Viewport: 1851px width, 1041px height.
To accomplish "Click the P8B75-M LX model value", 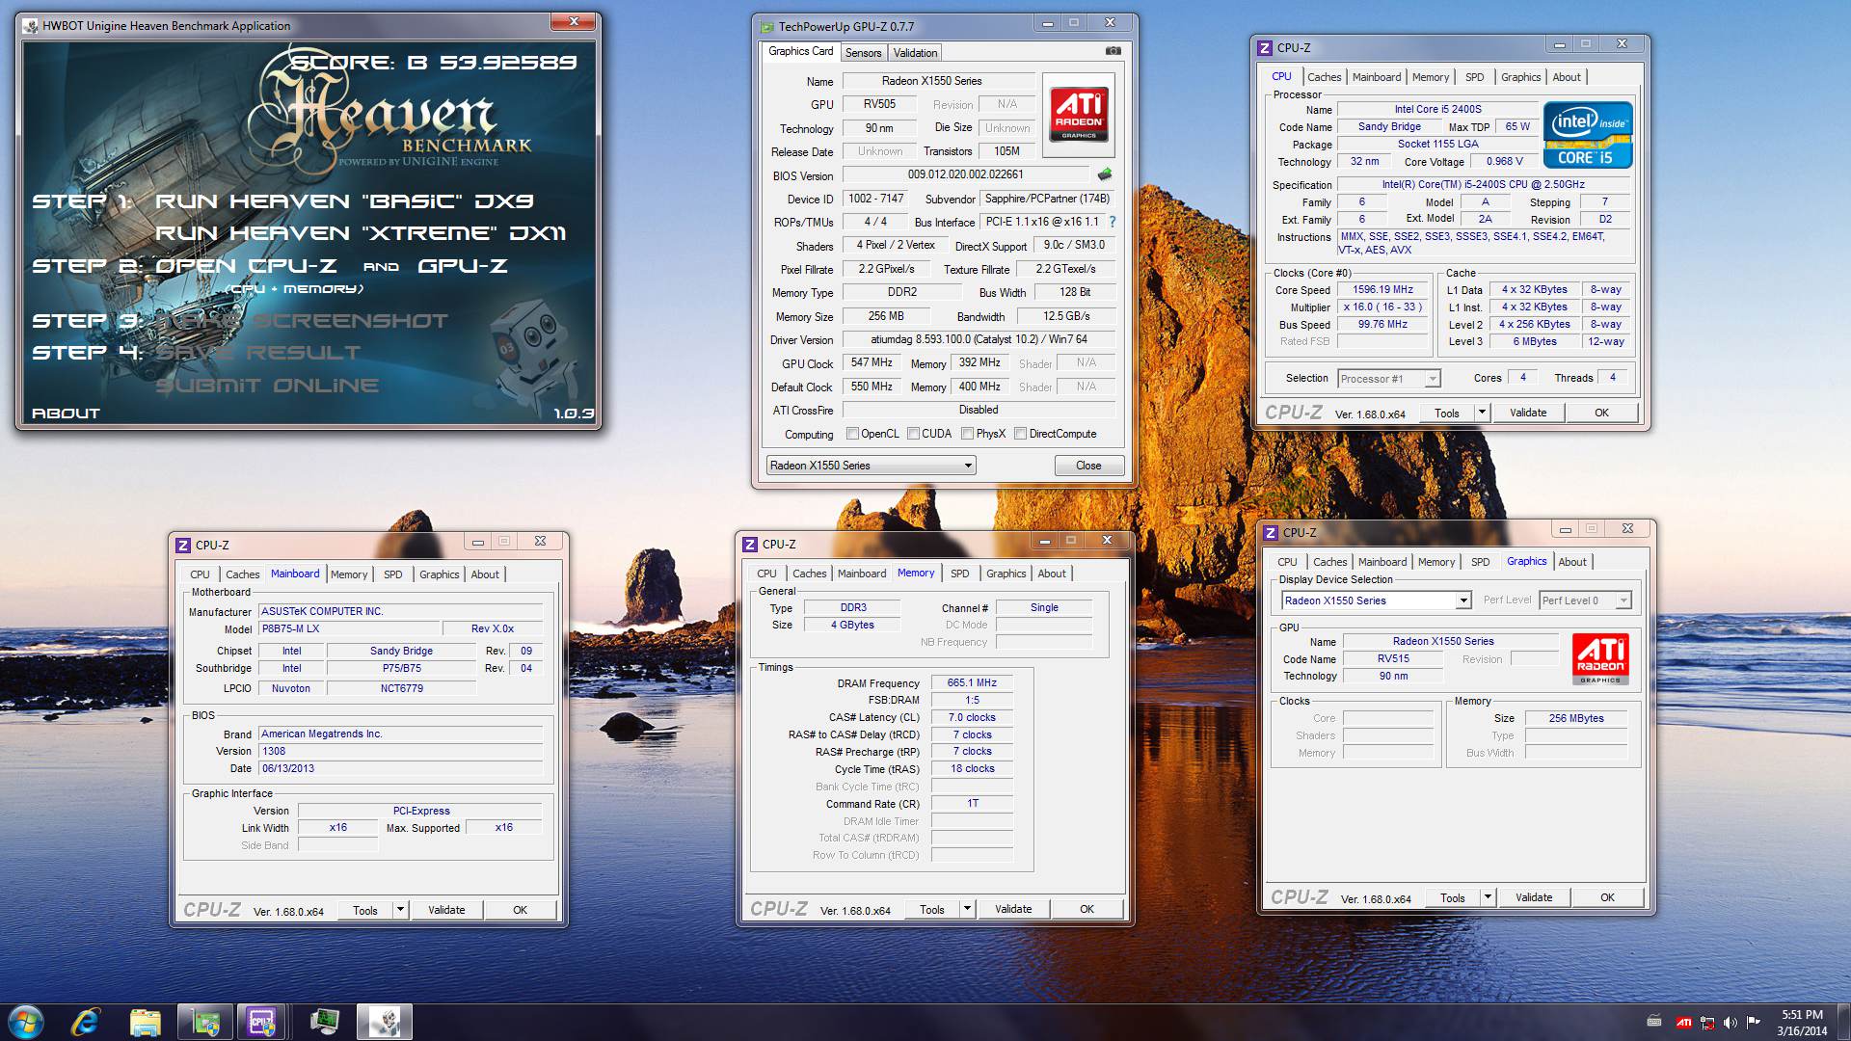I will (349, 628).
